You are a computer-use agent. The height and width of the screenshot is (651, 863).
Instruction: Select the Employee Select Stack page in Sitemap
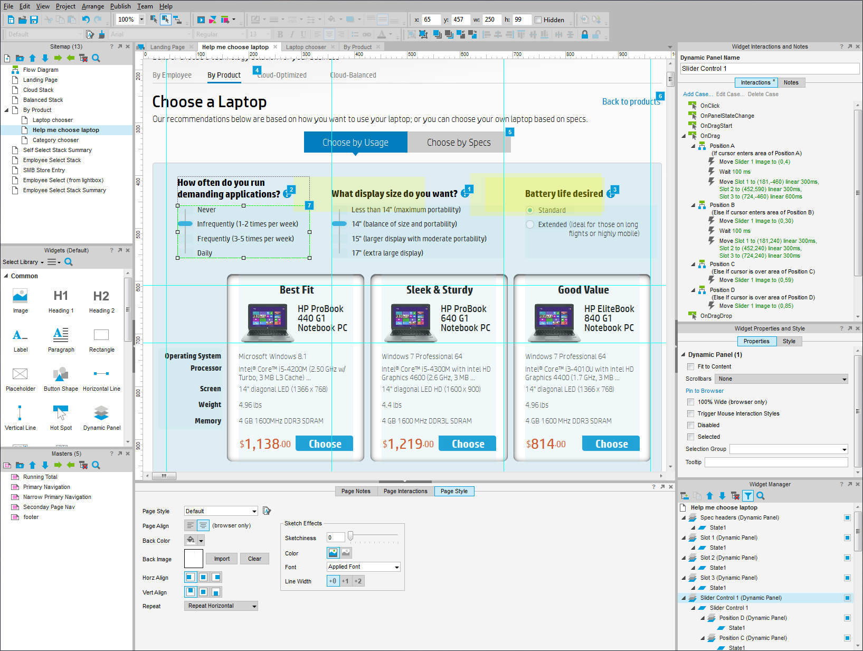pos(52,160)
